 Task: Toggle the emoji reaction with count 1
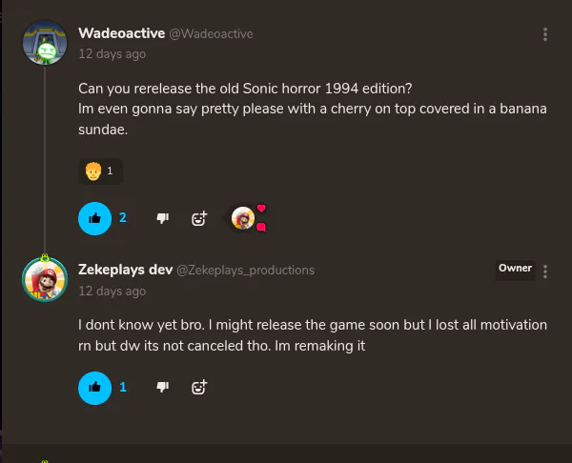[x=100, y=171]
